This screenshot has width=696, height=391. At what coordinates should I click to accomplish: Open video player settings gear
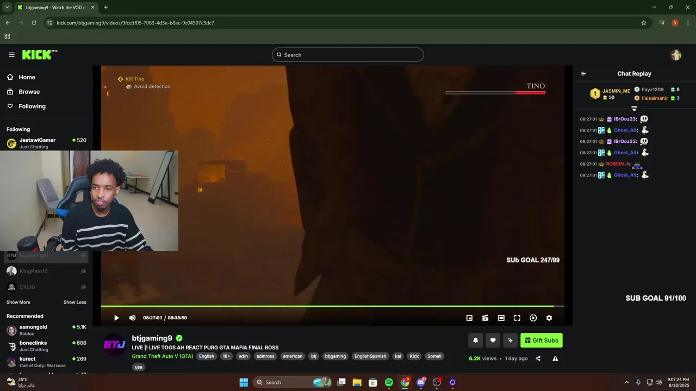tap(549, 318)
